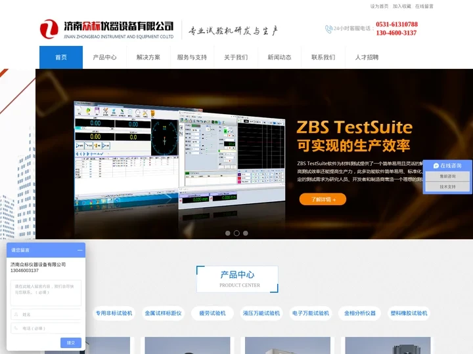The image size is (473, 354).
Task: Select the third banner slide dot
Action: [x=246, y=233]
